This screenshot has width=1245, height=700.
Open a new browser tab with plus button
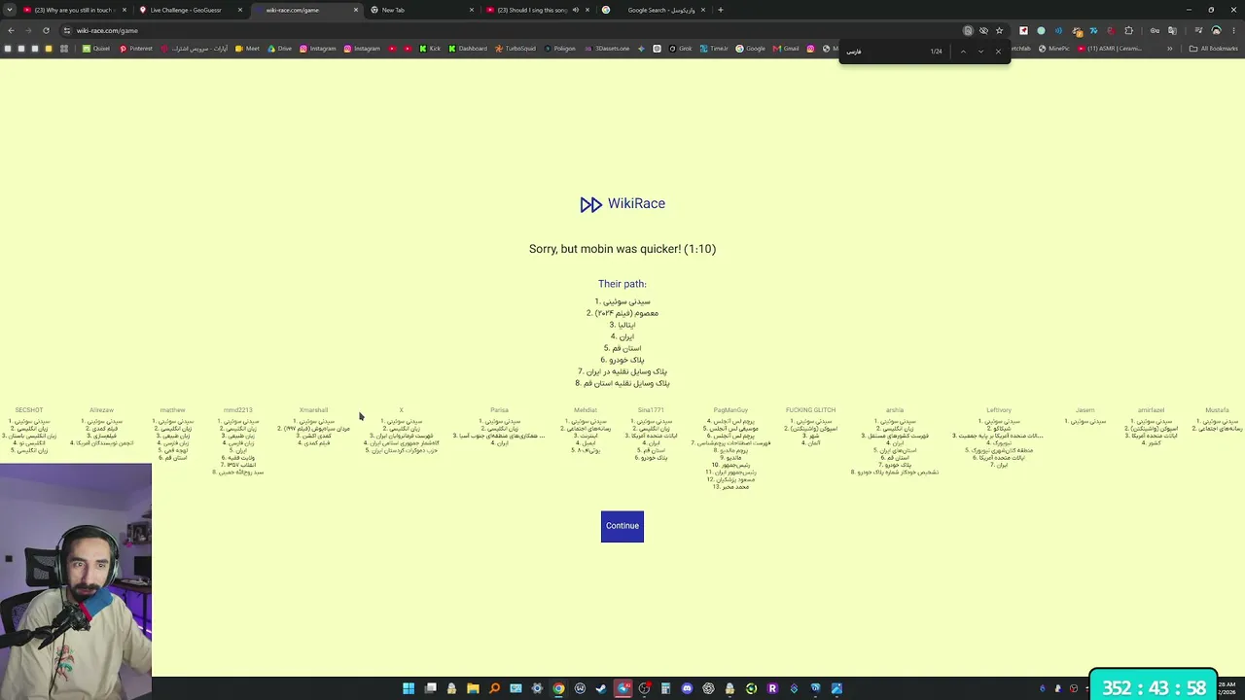720,10
